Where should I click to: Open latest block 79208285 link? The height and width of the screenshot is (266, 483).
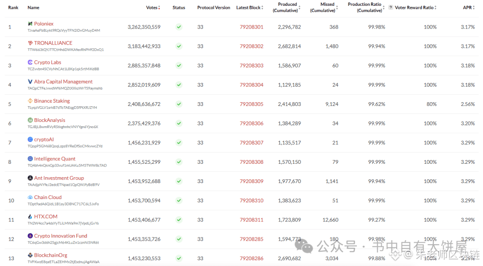(251, 239)
